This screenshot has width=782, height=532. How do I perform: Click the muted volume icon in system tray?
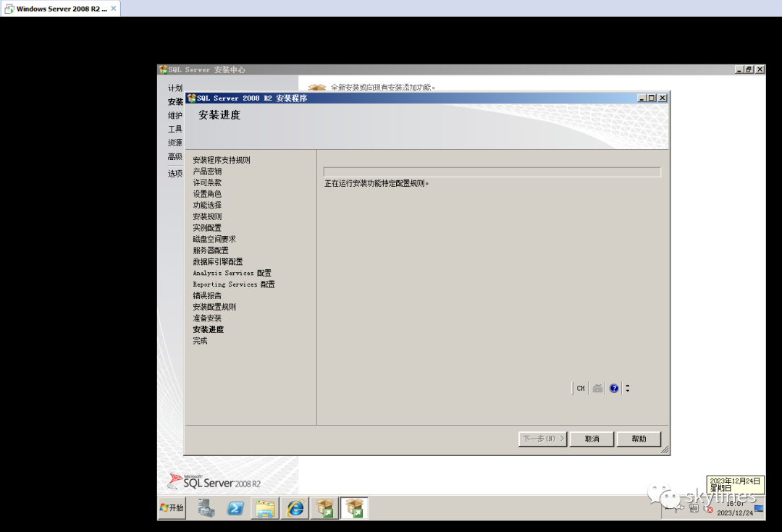tap(708, 509)
